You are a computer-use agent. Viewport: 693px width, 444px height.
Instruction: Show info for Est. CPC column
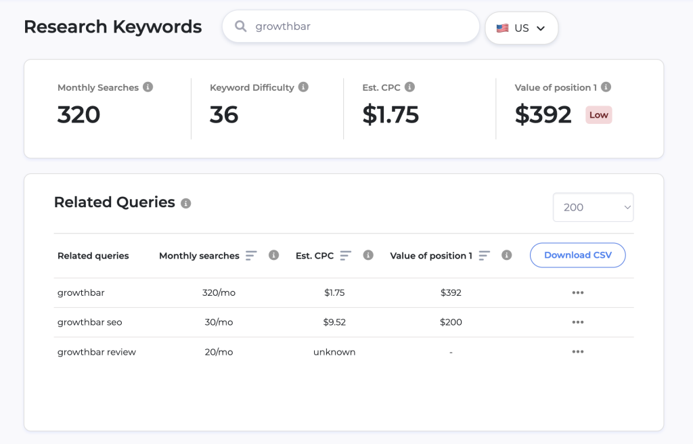tap(368, 255)
